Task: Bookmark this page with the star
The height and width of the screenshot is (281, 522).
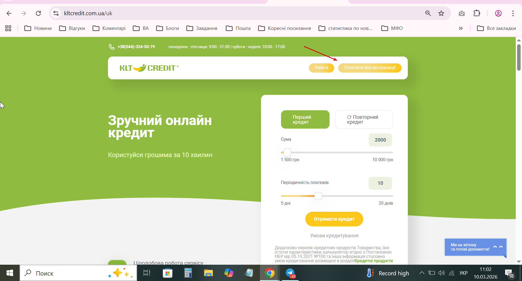Action: pyautogui.click(x=441, y=13)
